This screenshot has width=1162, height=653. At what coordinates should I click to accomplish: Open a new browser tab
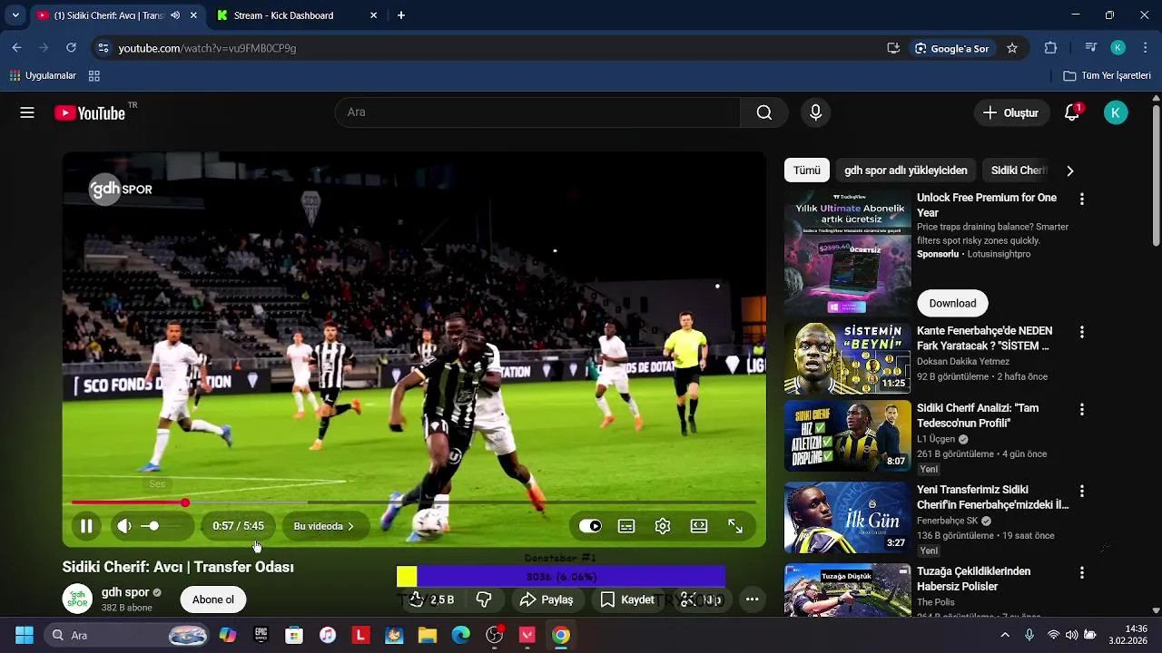pyautogui.click(x=401, y=15)
